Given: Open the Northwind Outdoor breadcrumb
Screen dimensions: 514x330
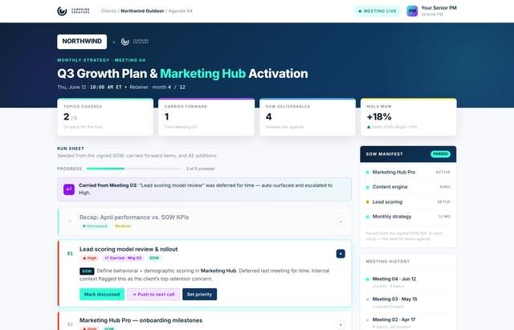Looking at the screenshot, I should [x=142, y=10].
